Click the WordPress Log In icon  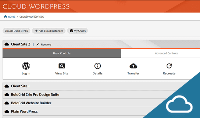(x=26, y=66)
